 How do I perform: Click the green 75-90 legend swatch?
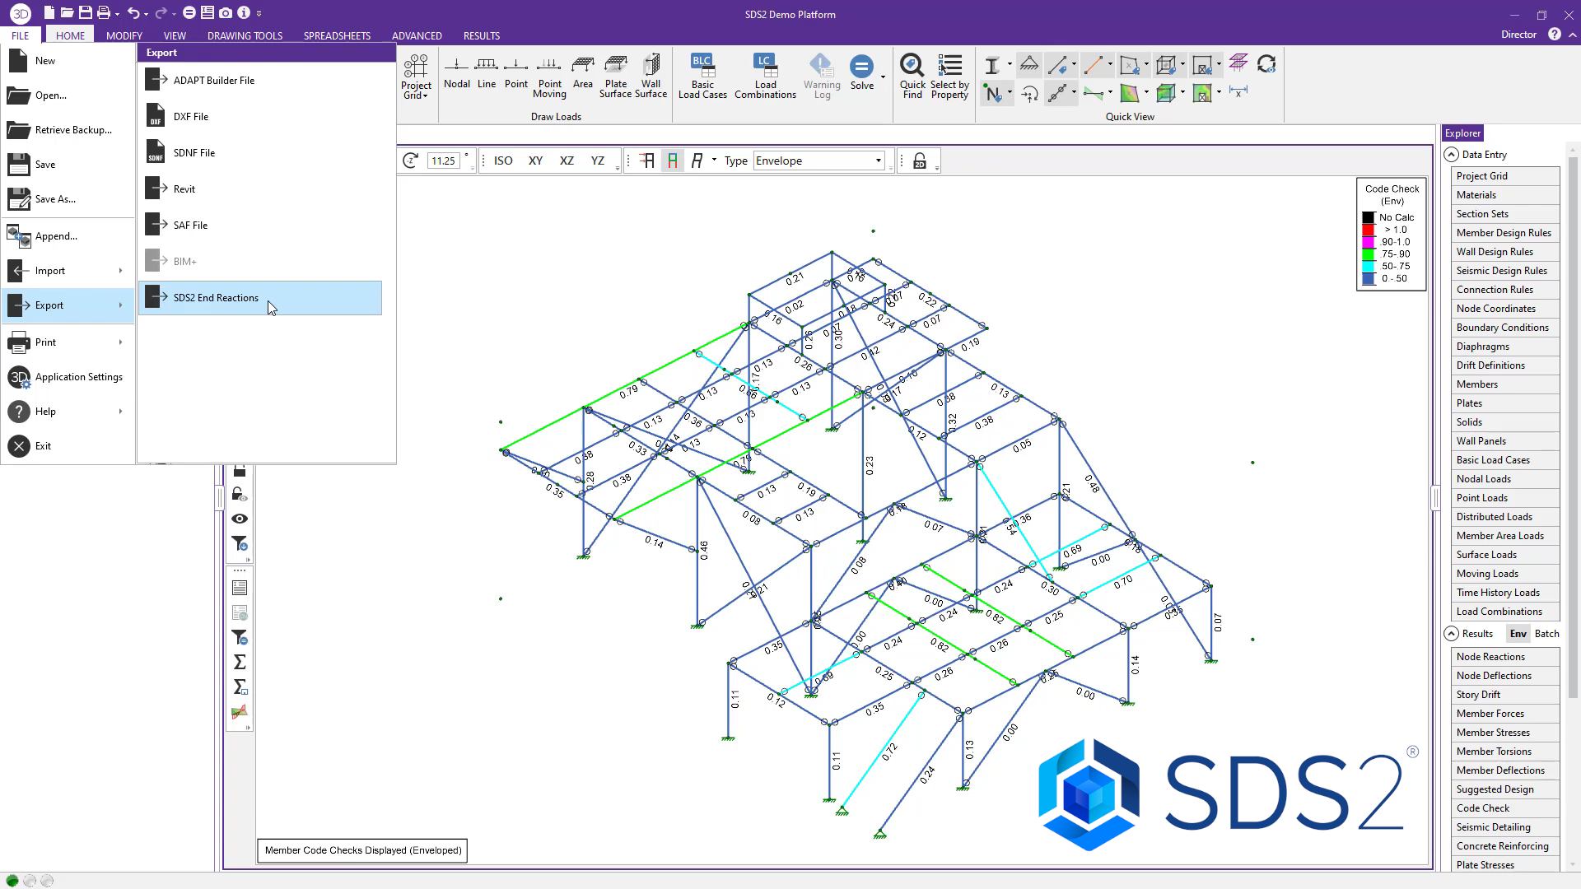coord(1368,254)
